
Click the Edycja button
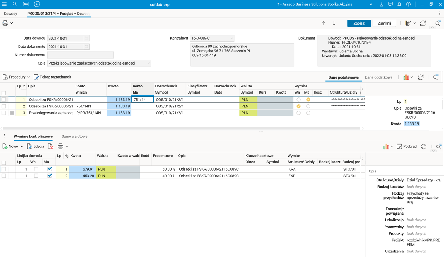pos(36,146)
